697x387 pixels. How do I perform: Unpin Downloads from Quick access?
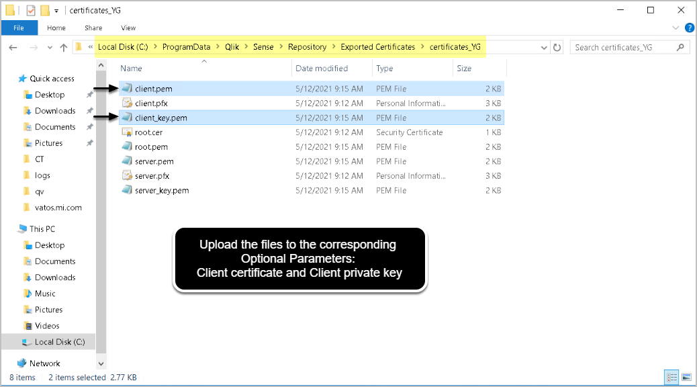(x=89, y=111)
